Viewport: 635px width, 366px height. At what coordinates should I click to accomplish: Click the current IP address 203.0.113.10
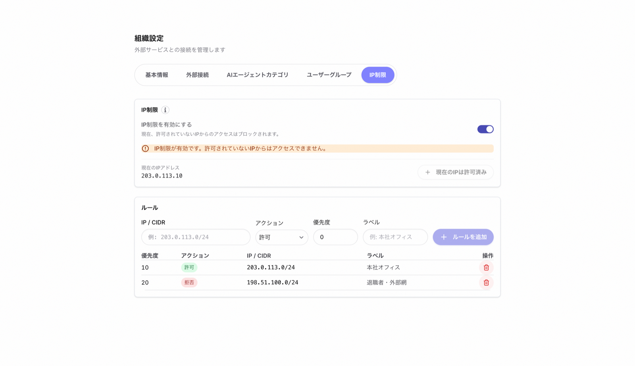162,176
